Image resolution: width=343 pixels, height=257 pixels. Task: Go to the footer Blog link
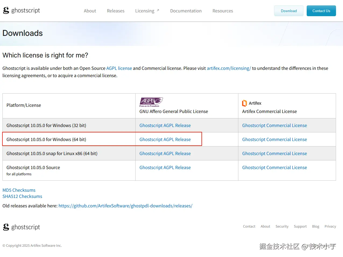pos(316,226)
